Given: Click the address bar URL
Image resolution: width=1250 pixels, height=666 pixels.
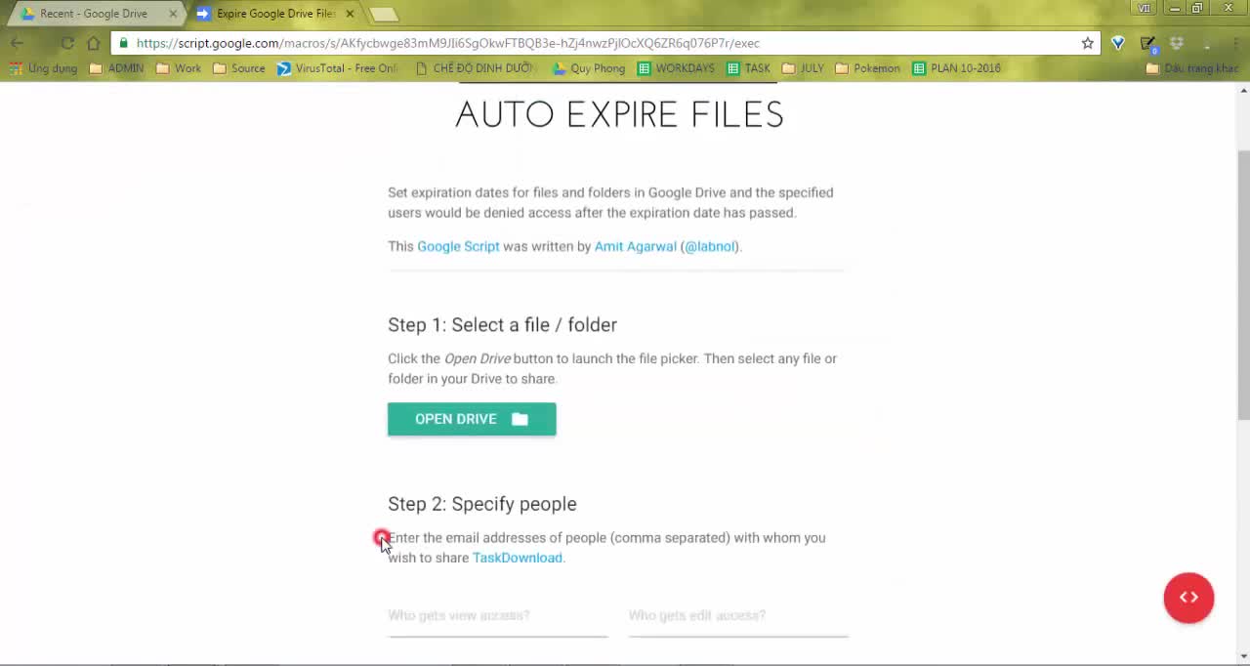Looking at the screenshot, I should [448, 43].
